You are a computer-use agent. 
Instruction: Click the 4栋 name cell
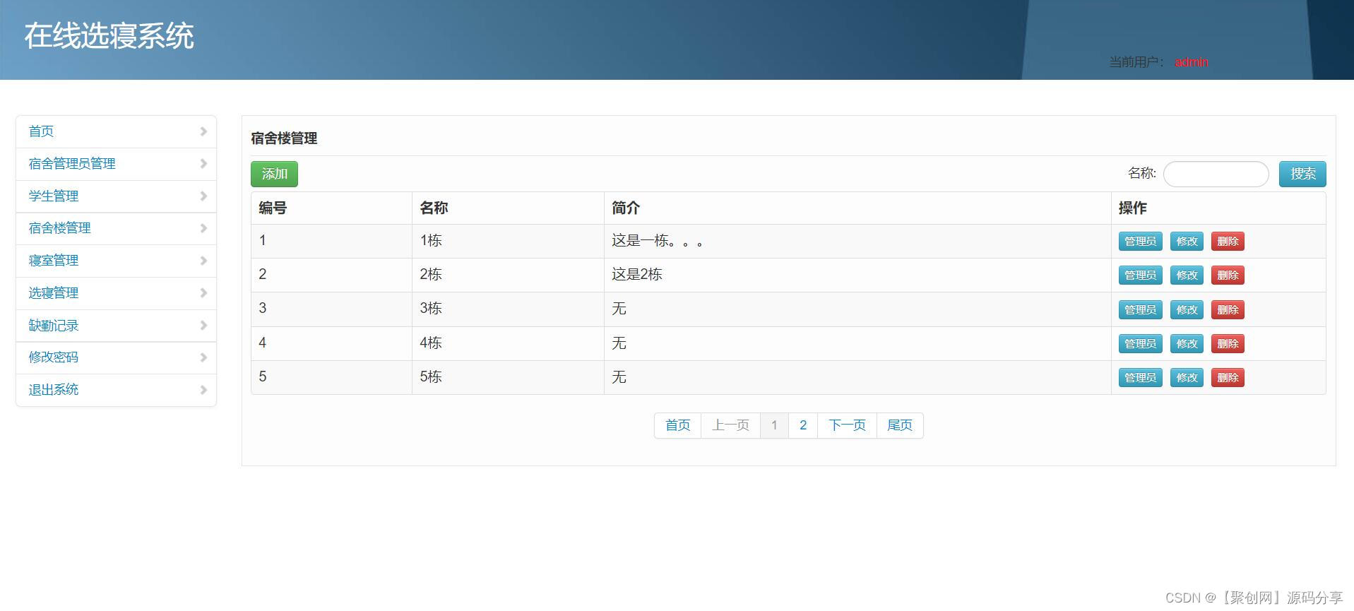coord(508,343)
